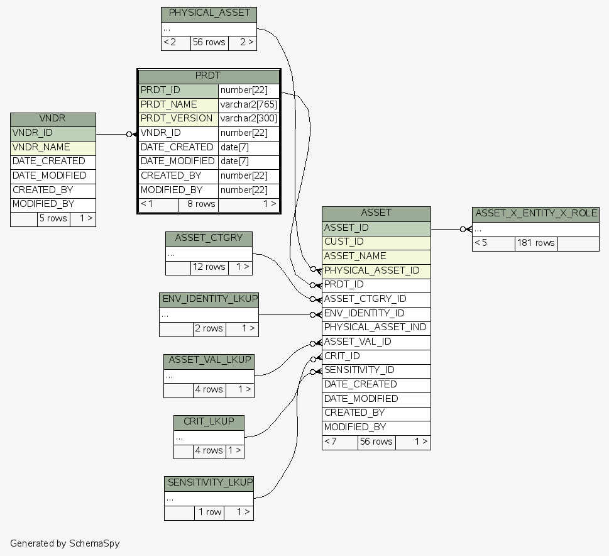This screenshot has height=556, width=609.
Task: Select PHYSICAL_ASSET_IND column in ASSET table
Action: click(376, 328)
